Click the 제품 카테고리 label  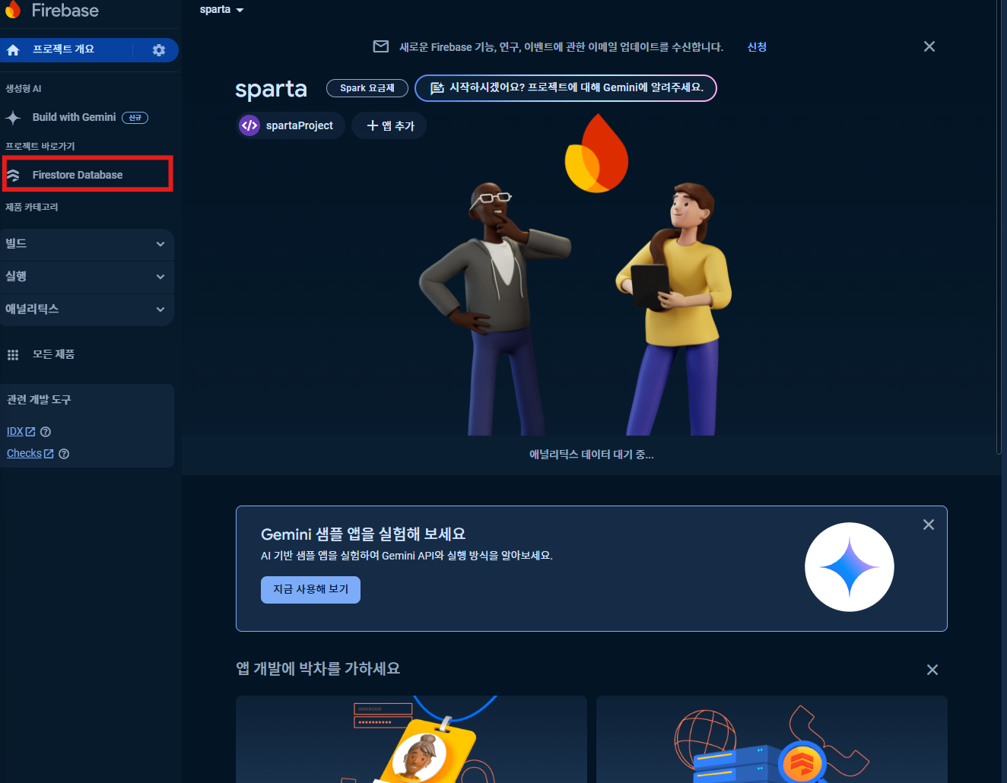pos(32,207)
